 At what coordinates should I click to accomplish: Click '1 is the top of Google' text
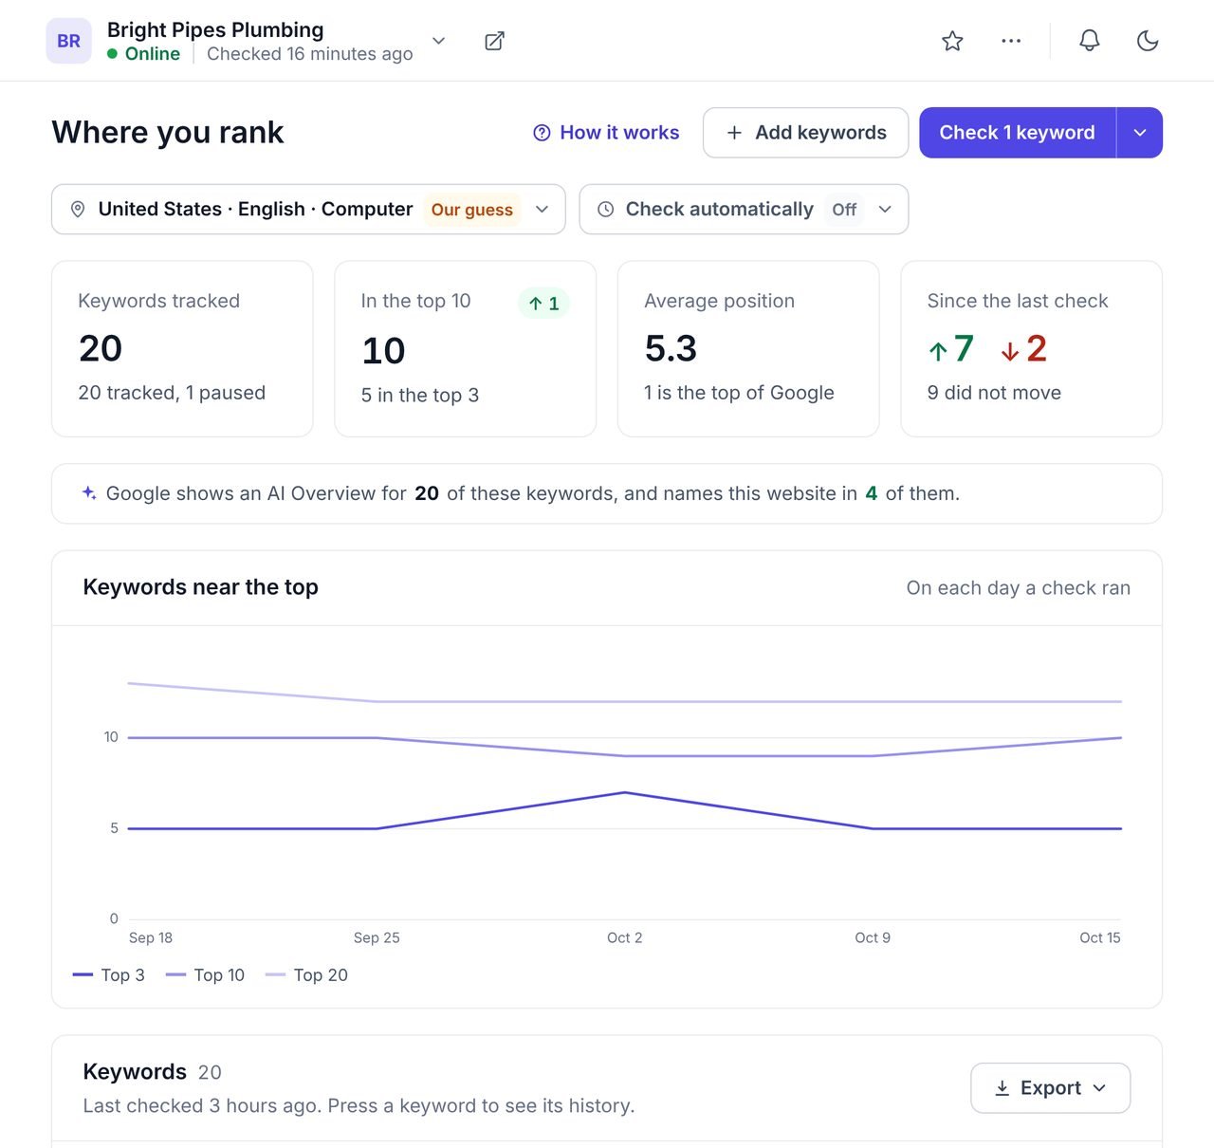coord(739,393)
